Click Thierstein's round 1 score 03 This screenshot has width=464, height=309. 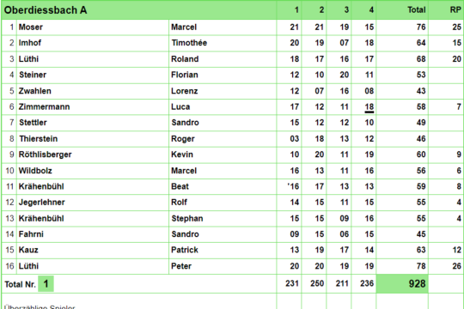[294, 139]
